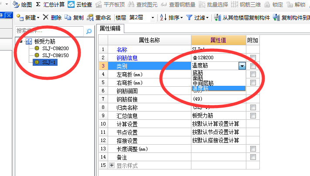Switch to the 属性编辑 tab
Viewport: 310px width, 176px height.
[x=110, y=28]
